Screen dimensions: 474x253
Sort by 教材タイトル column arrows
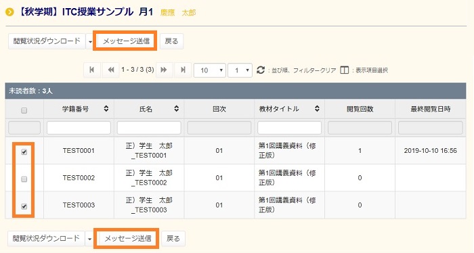[x=317, y=109]
